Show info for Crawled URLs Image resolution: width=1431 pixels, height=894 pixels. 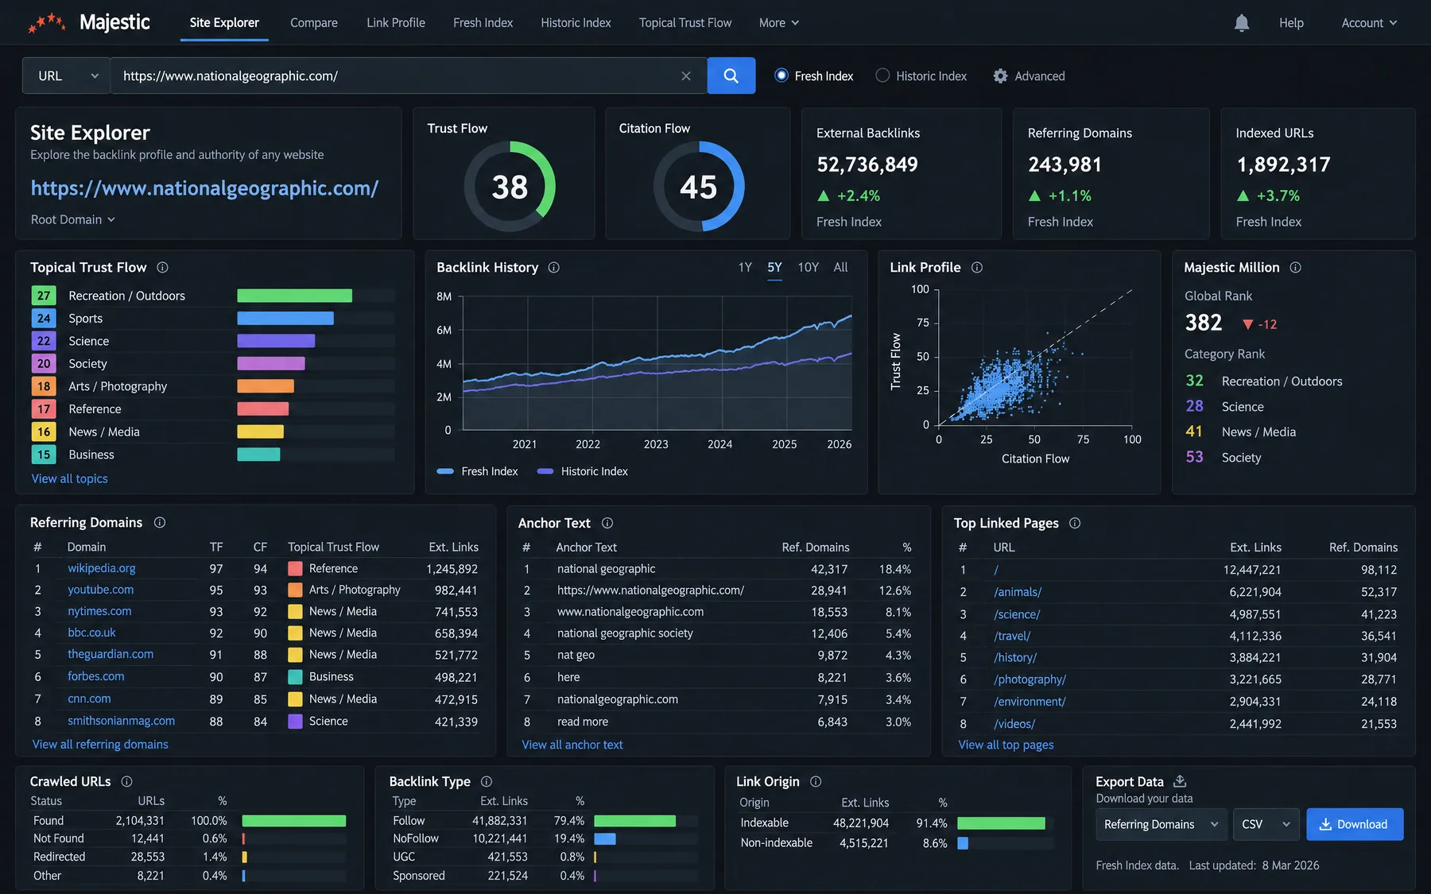127,782
